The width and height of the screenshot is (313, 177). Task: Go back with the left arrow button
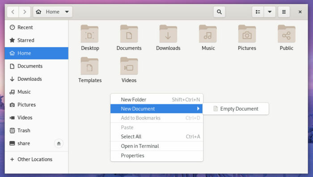click(13, 12)
